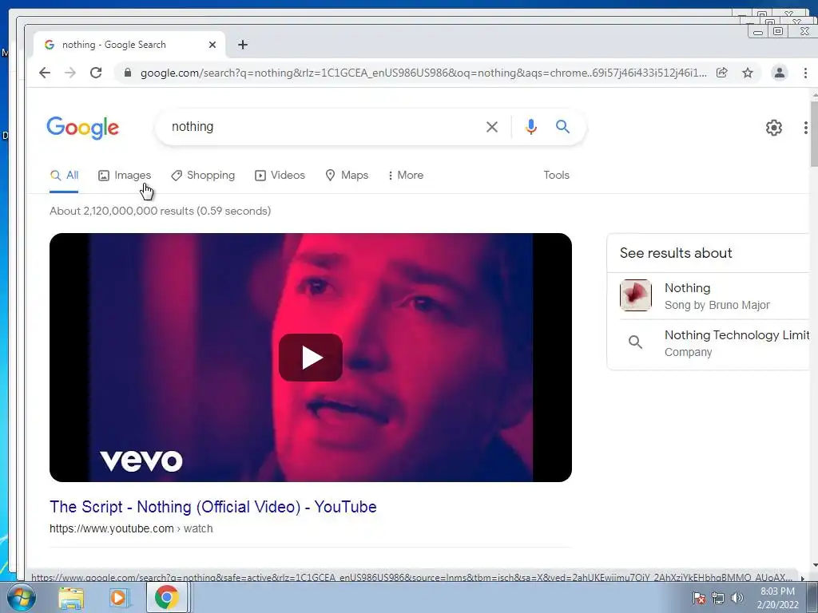Open the search Tools options

pyautogui.click(x=556, y=176)
